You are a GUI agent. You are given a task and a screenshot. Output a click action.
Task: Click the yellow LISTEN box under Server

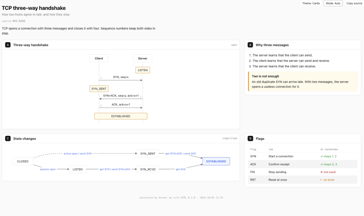(143, 70)
